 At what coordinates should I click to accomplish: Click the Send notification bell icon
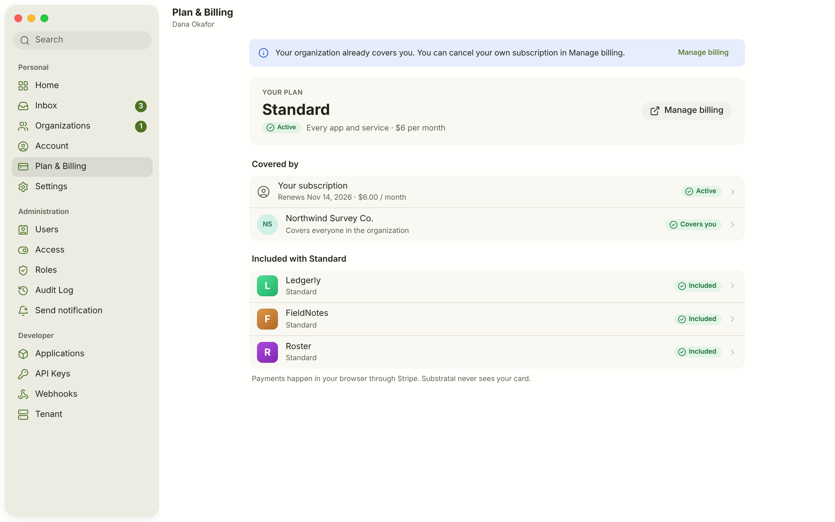(23, 311)
